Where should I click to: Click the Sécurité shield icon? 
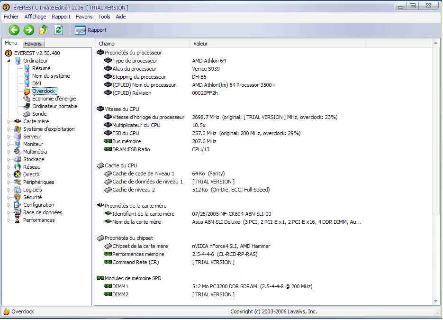click(18, 197)
